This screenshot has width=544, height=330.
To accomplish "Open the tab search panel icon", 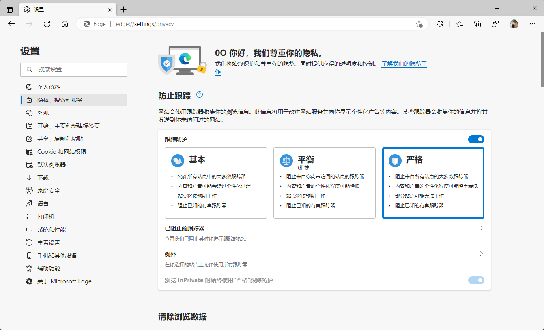I will point(9,9).
